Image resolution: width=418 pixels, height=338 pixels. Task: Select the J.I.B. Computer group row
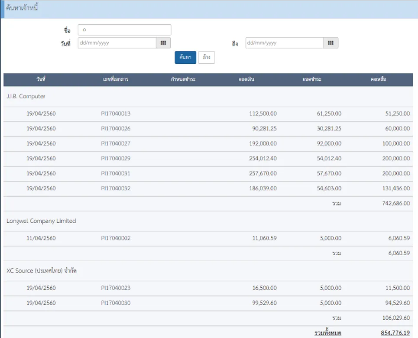tap(26, 96)
